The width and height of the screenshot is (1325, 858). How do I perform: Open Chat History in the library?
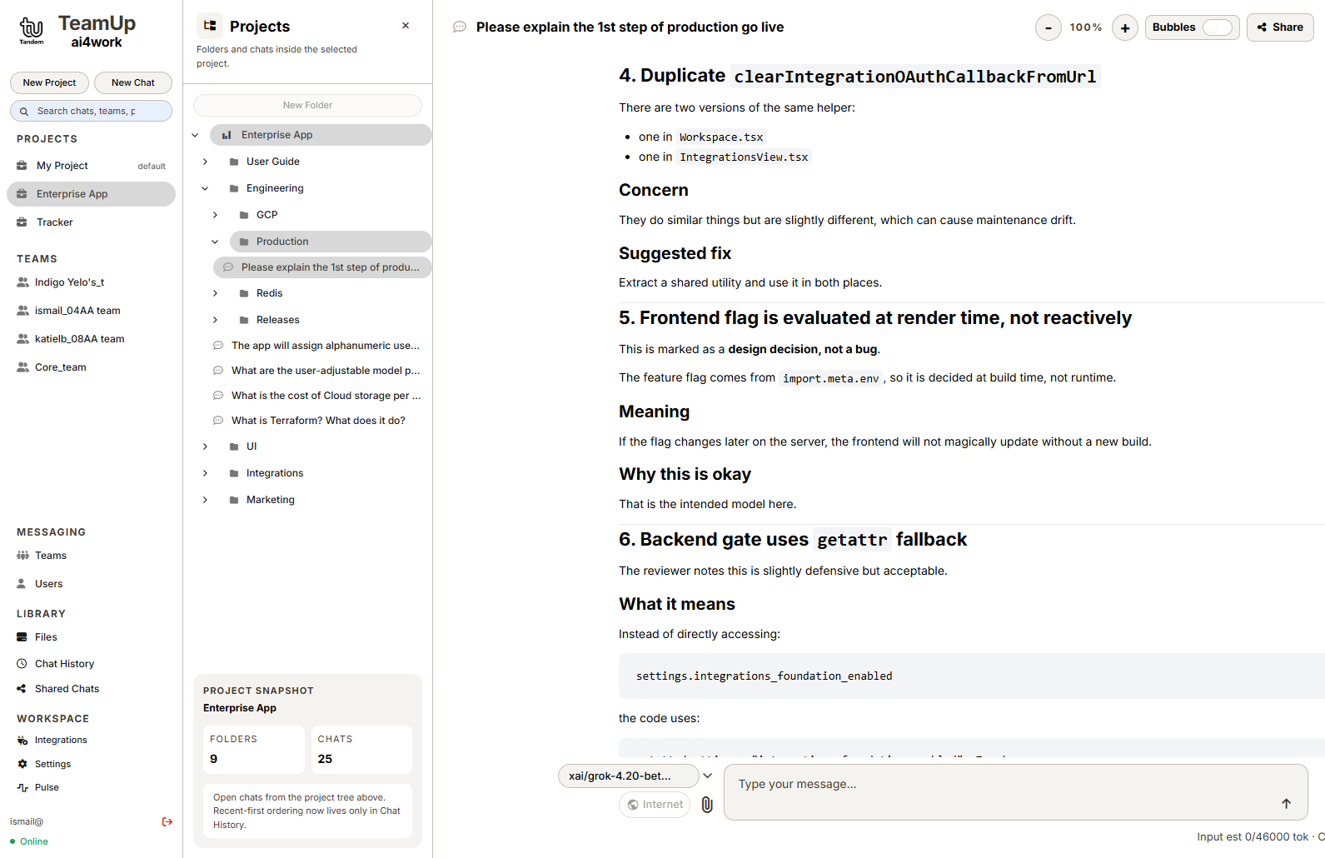(x=64, y=664)
